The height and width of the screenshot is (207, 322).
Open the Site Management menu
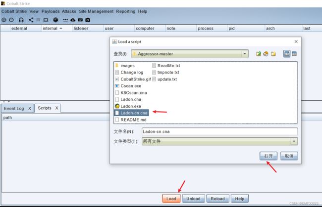coord(96,11)
